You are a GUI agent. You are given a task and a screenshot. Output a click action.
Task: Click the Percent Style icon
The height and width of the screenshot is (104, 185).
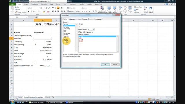tap(87, 11)
